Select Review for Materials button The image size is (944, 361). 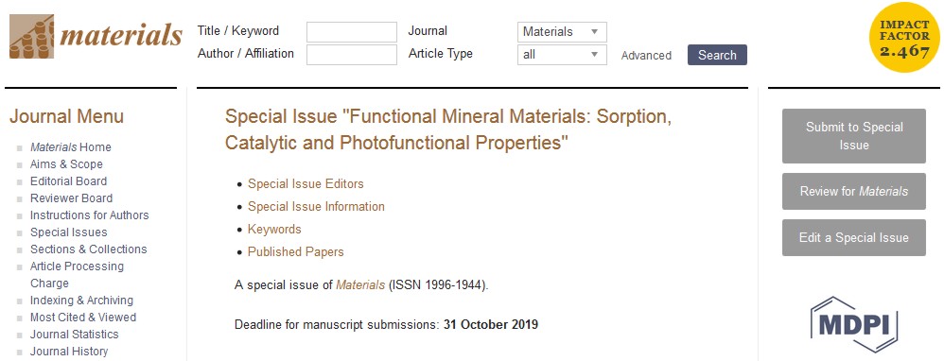[854, 191]
